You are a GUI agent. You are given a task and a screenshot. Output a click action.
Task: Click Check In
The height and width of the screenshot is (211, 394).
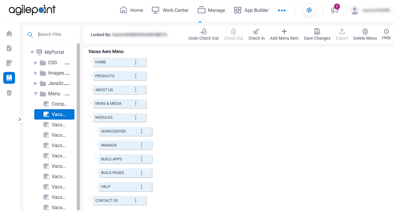(256, 34)
